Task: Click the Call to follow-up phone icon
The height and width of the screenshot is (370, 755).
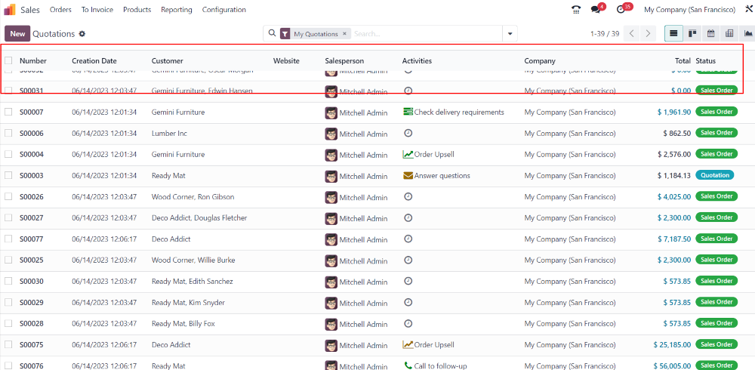Action: (408, 365)
